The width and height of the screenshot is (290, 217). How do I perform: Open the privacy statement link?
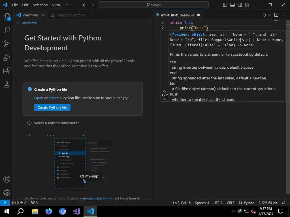[x=97, y=198]
